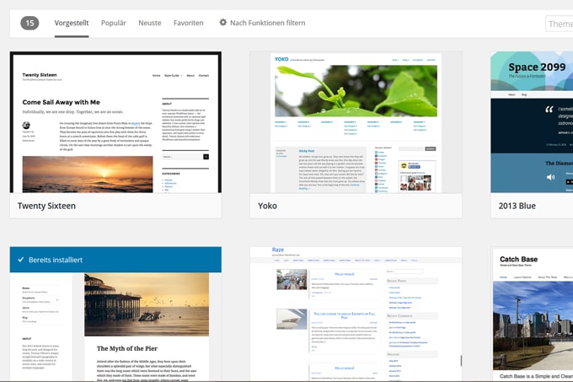The image size is (573, 382).
Task: Click the gear icon for feature filter
Action: (223, 23)
